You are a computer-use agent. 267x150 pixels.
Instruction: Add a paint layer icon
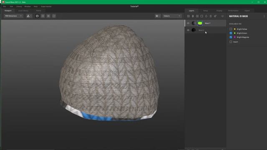193,16
